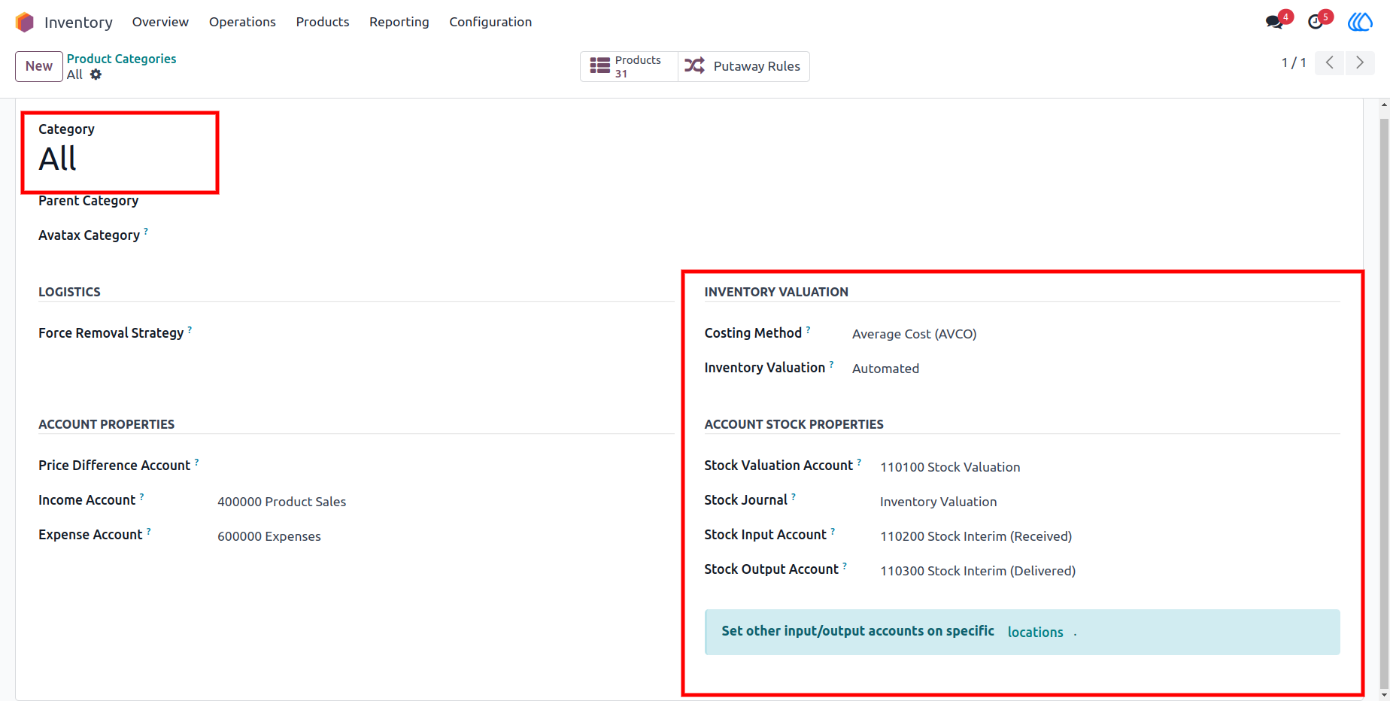Show help tooltip for Force Removal Strategy
Image resolution: width=1390 pixels, height=701 pixels.
click(190, 329)
